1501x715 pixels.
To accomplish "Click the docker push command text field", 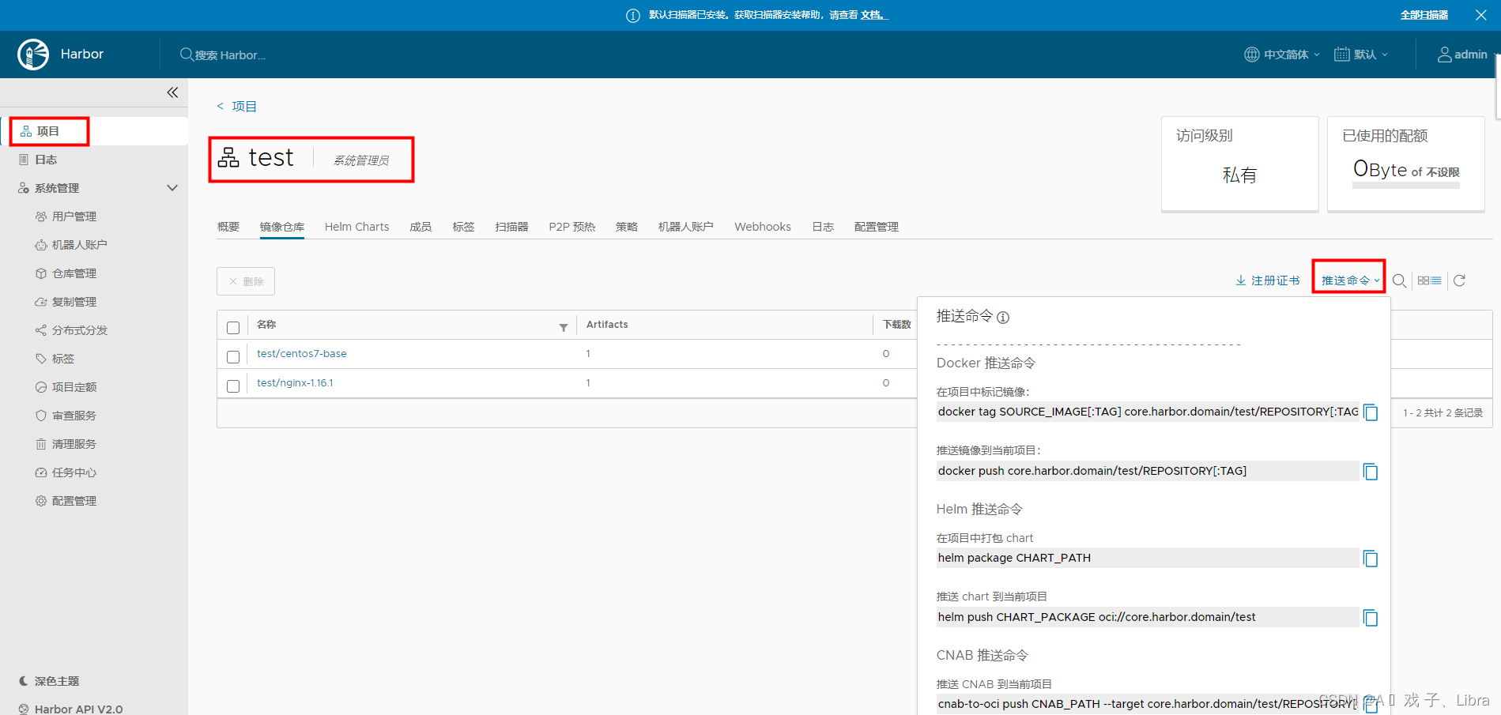I will (1148, 471).
